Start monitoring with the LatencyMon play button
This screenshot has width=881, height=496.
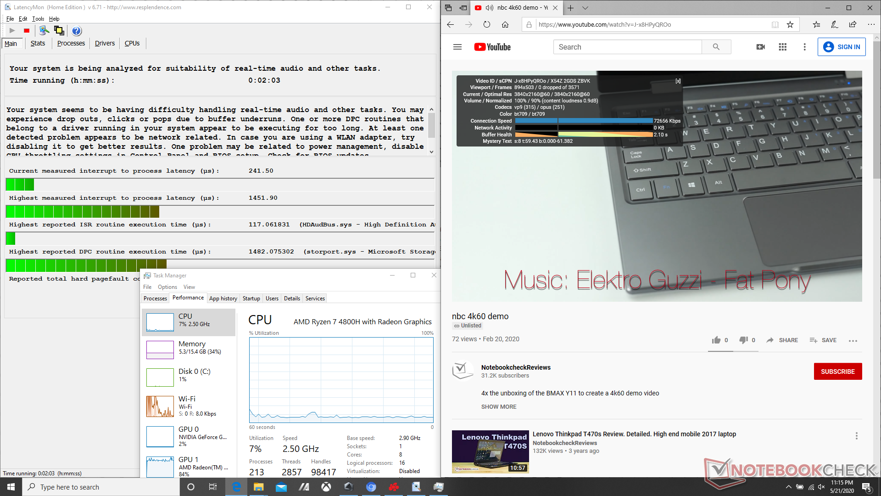coord(12,31)
